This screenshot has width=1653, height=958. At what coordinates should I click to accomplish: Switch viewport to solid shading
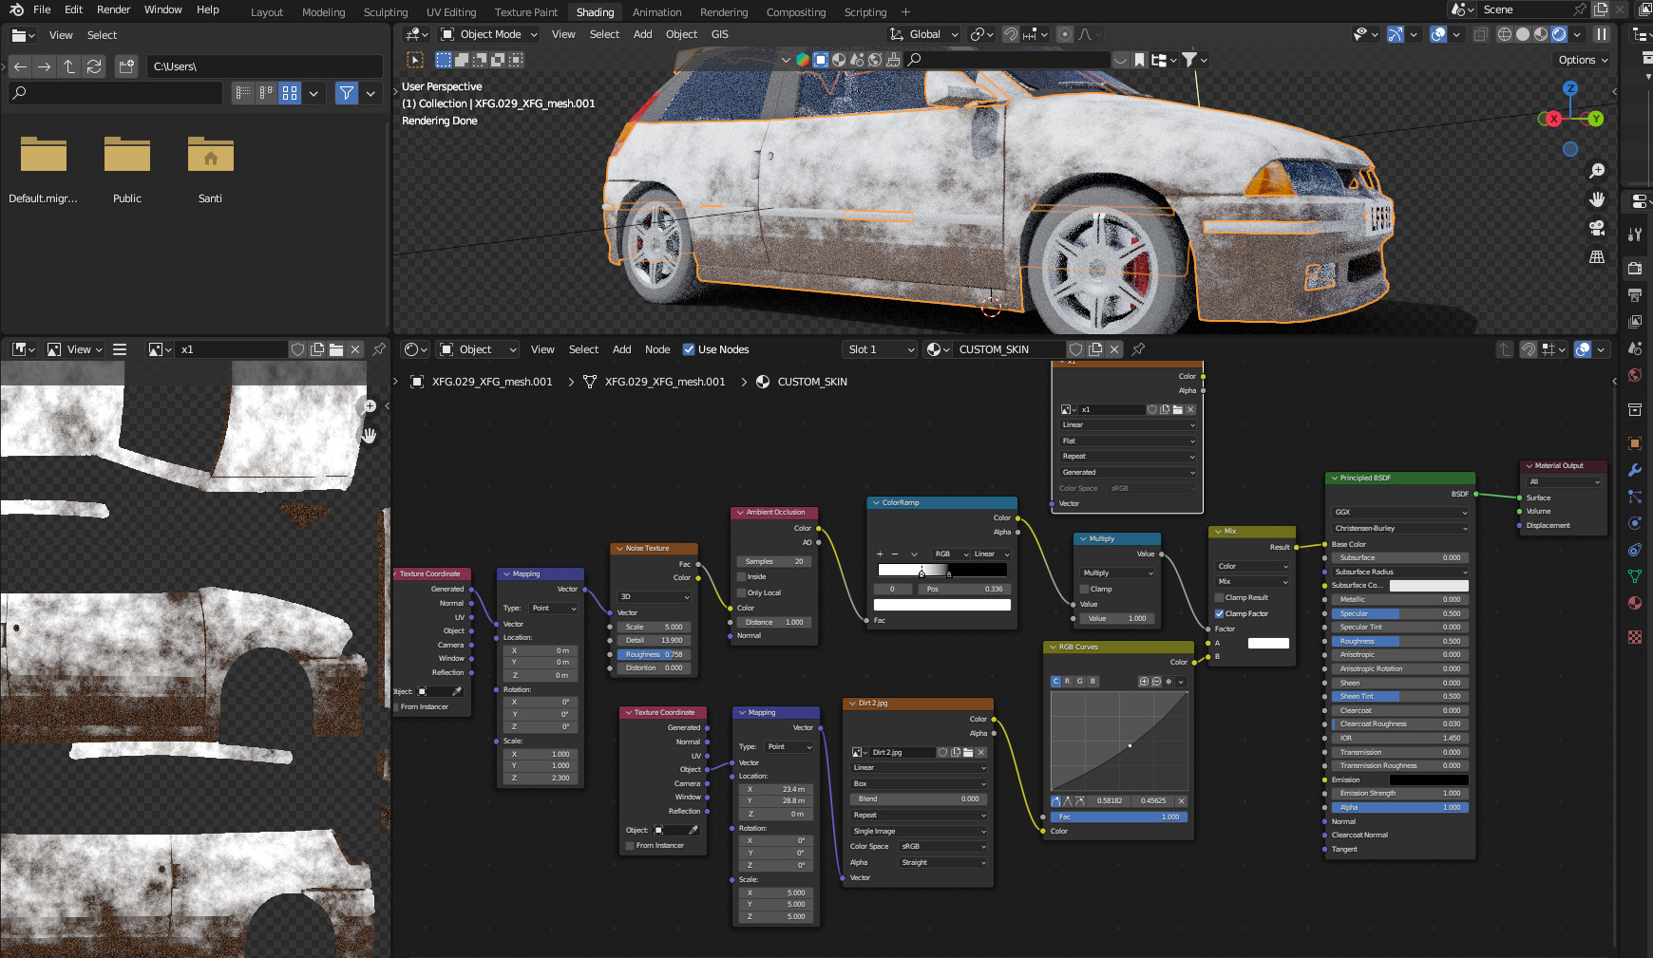(x=1523, y=34)
